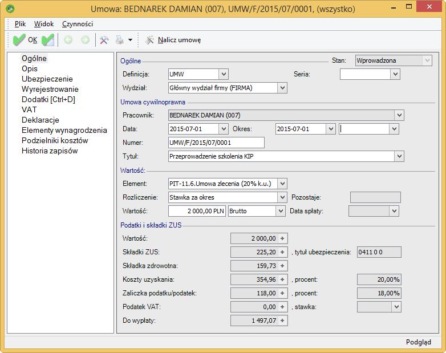Screen dimensions: 446x353
Task: Expand plus next to Składka zdrowotna
Action: coord(282,266)
